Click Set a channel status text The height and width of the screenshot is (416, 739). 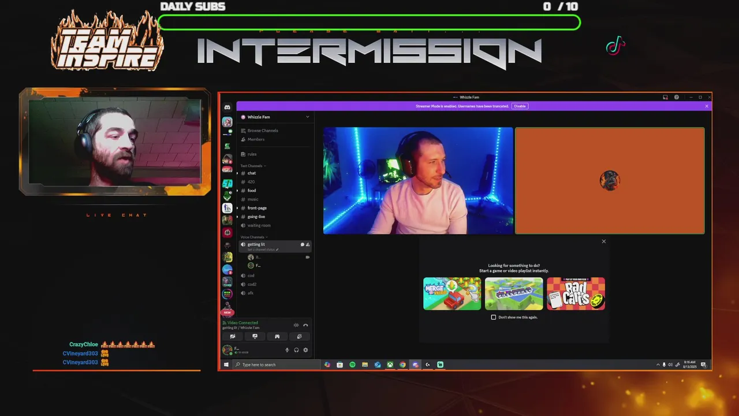(262, 250)
